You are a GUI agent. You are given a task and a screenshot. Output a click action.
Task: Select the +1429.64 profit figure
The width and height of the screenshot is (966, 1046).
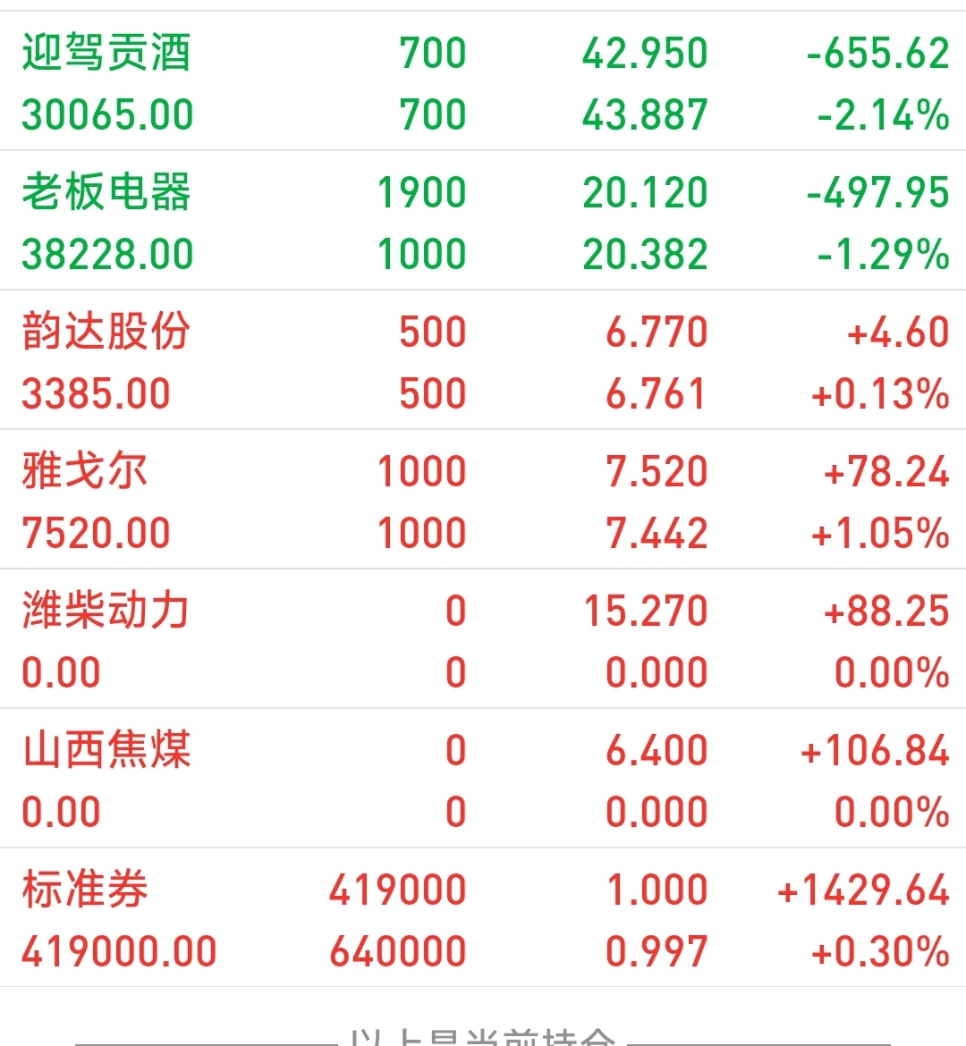[863, 890]
